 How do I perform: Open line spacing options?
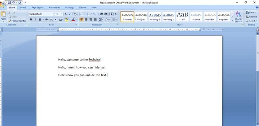100,20
